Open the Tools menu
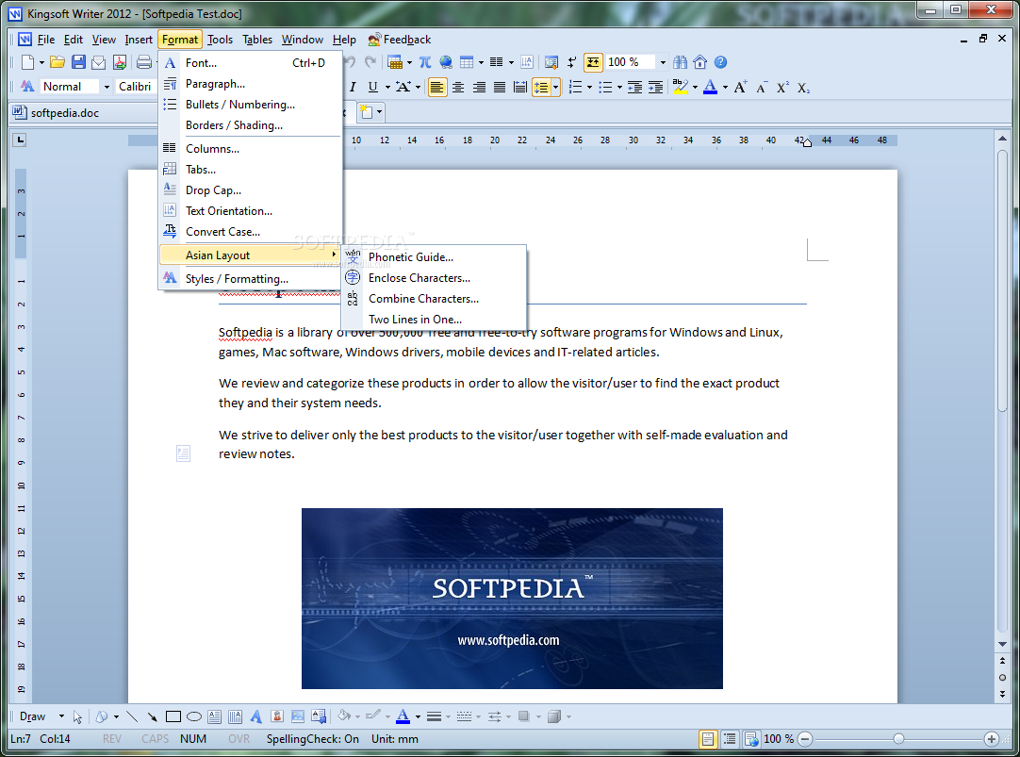Image resolution: width=1020 pixels, height=757 pixels. coord(220,40)
